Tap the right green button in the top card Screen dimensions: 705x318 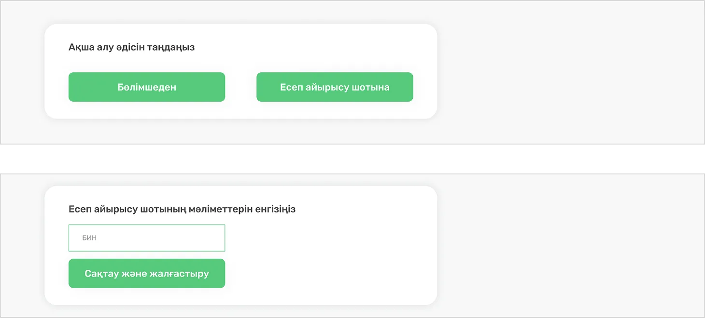click(x=335, y=87)
